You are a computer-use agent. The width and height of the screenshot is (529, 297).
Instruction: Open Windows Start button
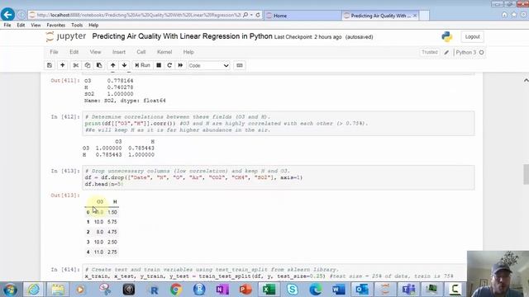(10, 290)
